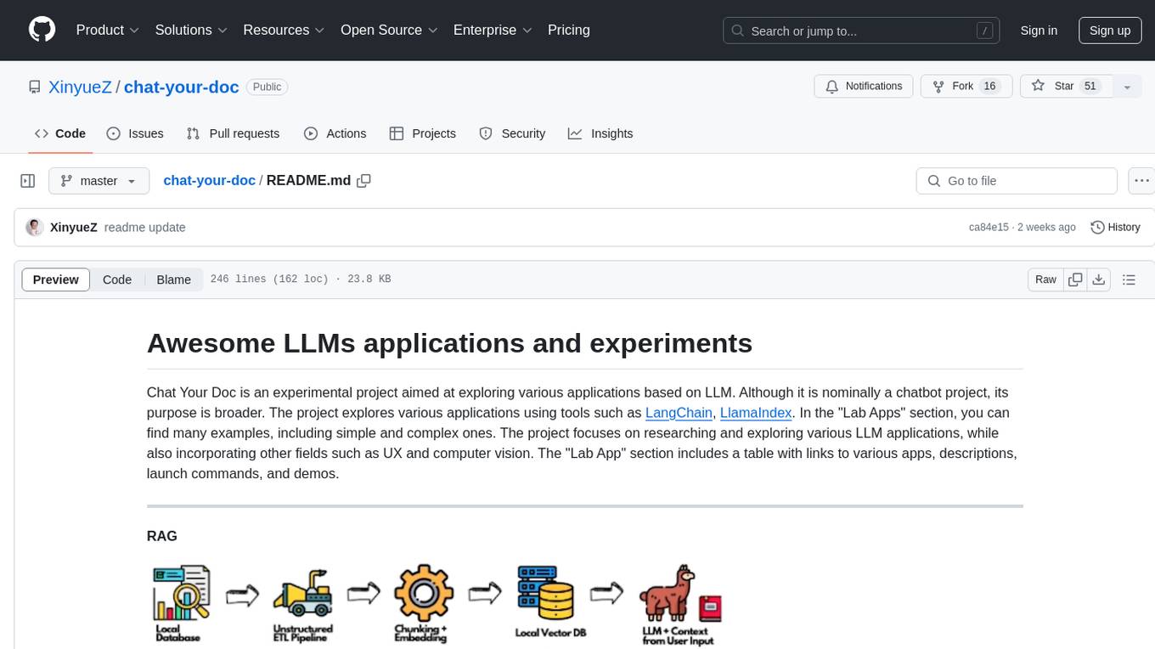The image size is (1155, 649).
Task: Click the Sign up button
Action: (1110, 31)
